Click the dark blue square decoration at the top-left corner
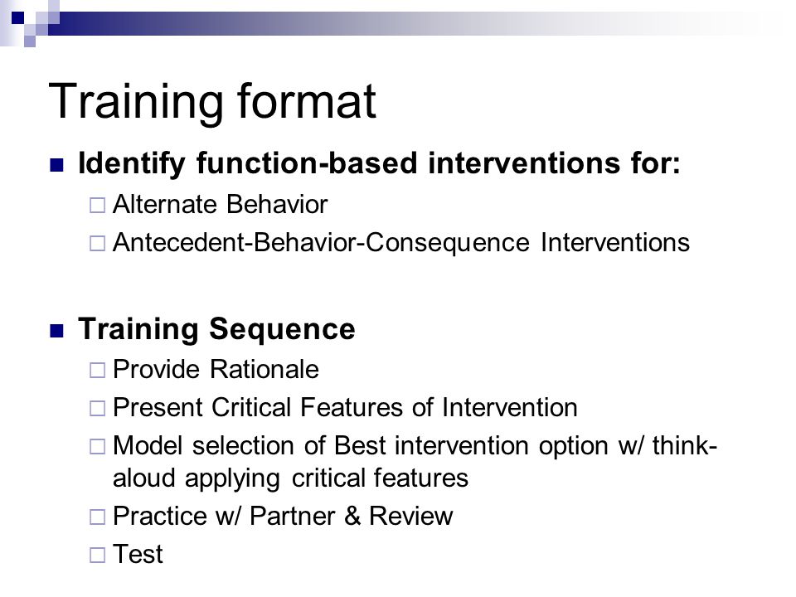Image resolution: width=796 pixels, height=597 pixels. point(17,17)
